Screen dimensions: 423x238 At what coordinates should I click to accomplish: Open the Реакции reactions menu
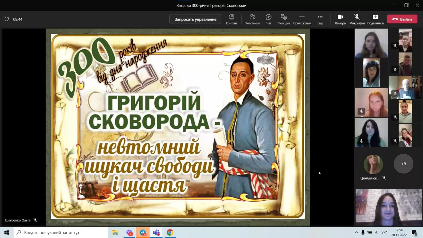(284, 19)
